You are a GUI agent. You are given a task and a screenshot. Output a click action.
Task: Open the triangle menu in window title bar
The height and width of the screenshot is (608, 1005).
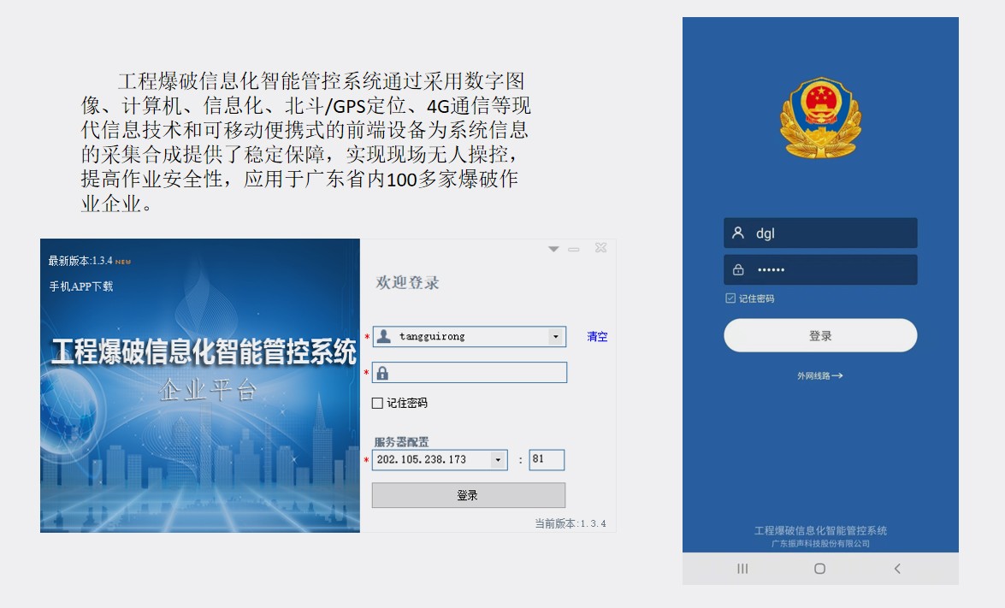pyautogui.click(x=553, y=249)
